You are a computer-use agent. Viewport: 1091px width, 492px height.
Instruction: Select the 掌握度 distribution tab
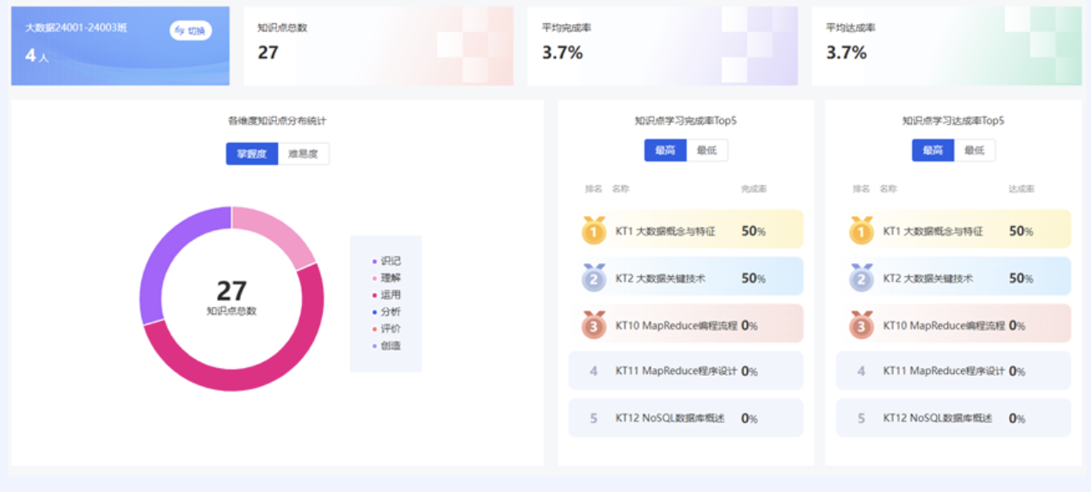[252, 154]
